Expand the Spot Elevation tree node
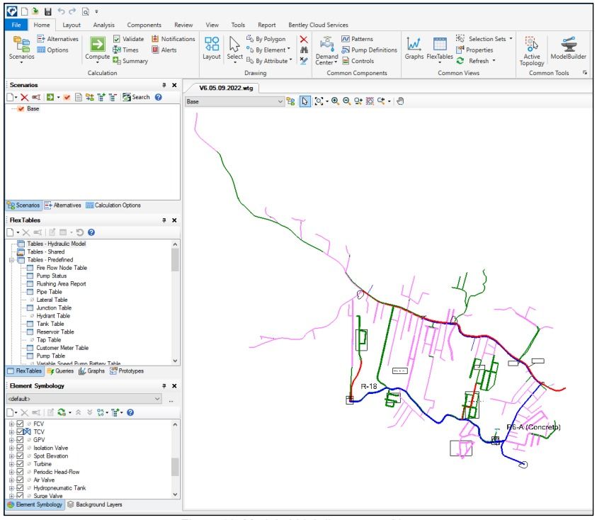The image size is (597, 520). tap(10, 456)
